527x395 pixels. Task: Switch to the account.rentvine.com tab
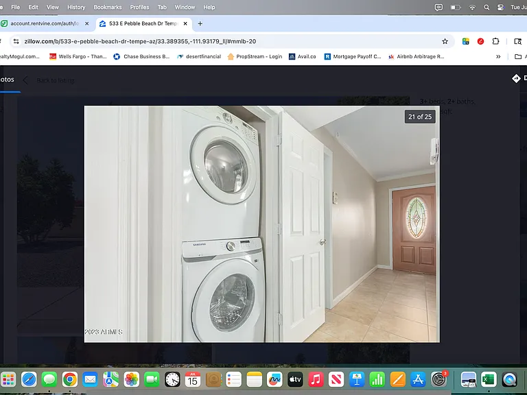coord(44,23)
